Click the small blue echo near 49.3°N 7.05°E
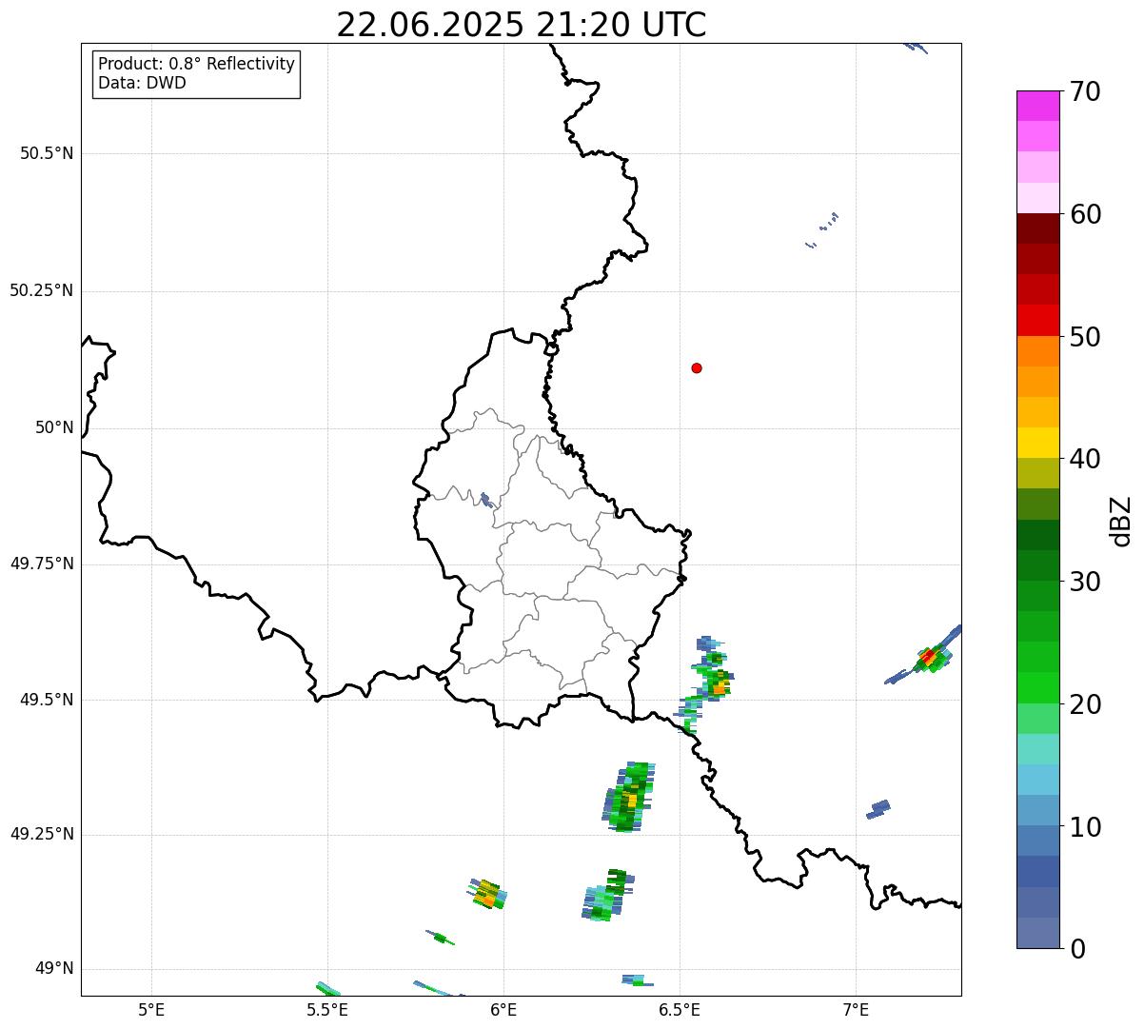The image size is (1144, 1029). click(878, 809)
